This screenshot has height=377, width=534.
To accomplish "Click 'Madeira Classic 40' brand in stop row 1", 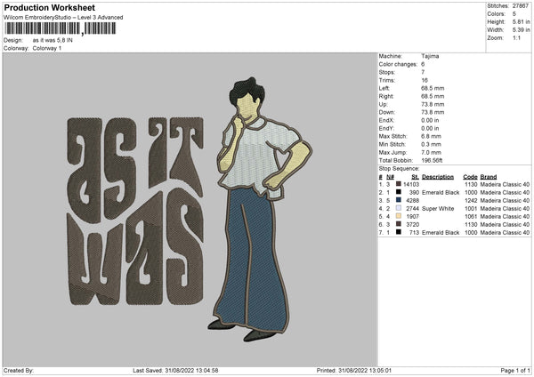I will pos(505,184).
